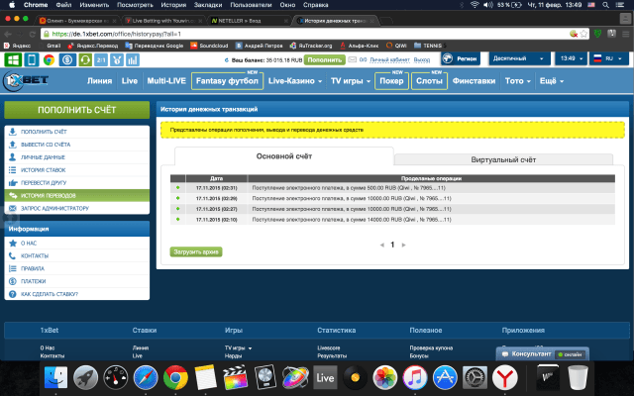
Task: Switch to Основной счёт tab
Action: (x=284, y=156)
